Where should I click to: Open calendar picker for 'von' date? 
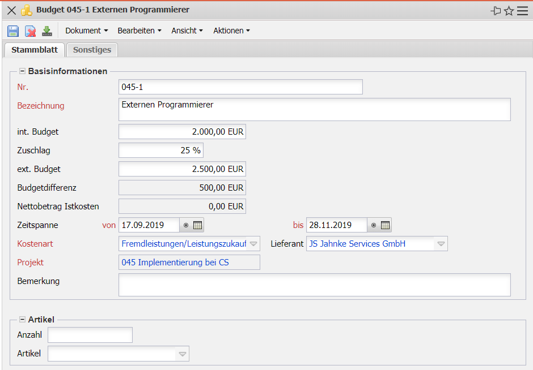pos(198,225)
